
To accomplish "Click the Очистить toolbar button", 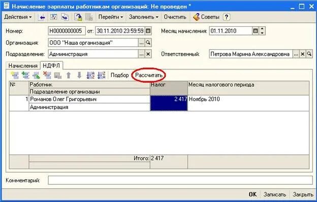I will point(175,17).
